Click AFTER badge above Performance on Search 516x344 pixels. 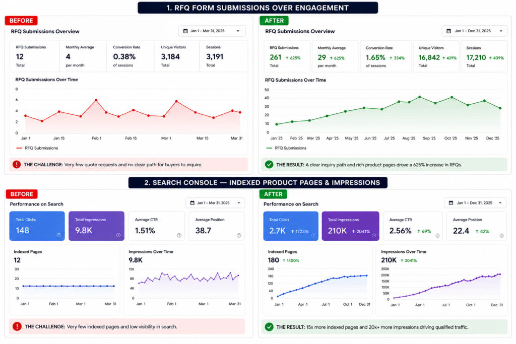pos(273,194)
